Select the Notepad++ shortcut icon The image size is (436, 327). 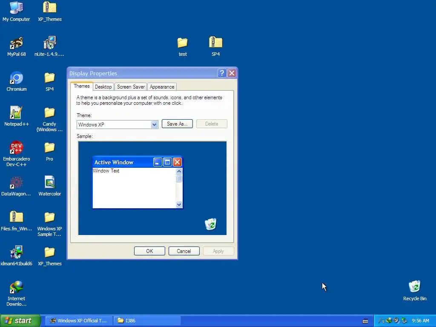(x=17, y=116)
